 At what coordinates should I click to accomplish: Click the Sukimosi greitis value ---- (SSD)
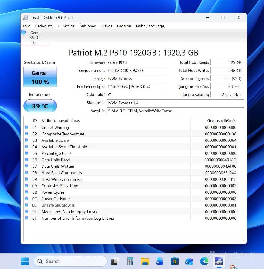coord(227,79)
